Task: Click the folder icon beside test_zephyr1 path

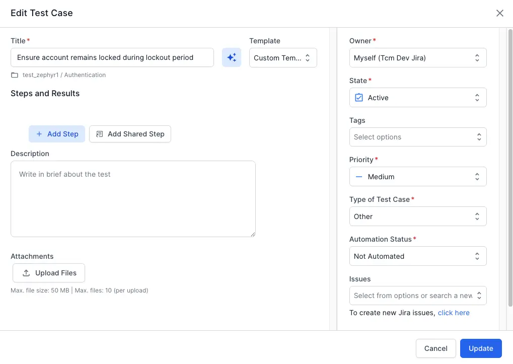Action: (x=15, y=75)
